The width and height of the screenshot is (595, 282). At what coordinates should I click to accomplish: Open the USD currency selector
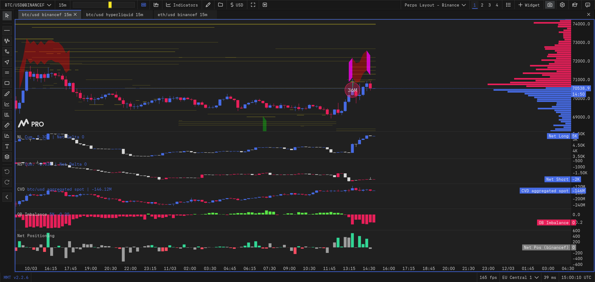point(237,5)
